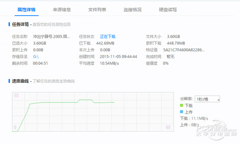Click the 下载：11.1MB/s speed readout
This screenshot has height=144, width=240.
194,118
